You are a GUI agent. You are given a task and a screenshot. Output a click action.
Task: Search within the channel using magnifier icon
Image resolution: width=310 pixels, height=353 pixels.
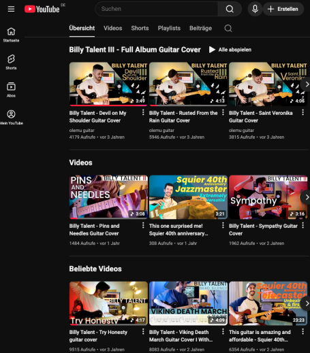pyautogui.click(x=228, y=29)
